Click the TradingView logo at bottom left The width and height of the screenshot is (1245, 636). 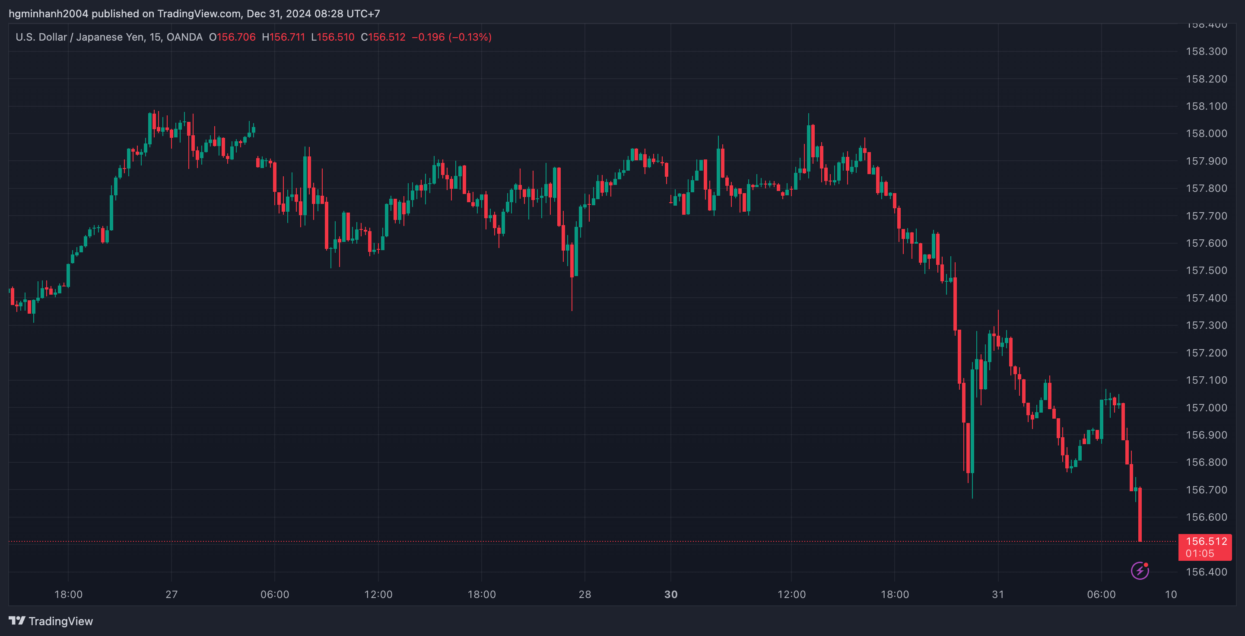coord(51,621)
